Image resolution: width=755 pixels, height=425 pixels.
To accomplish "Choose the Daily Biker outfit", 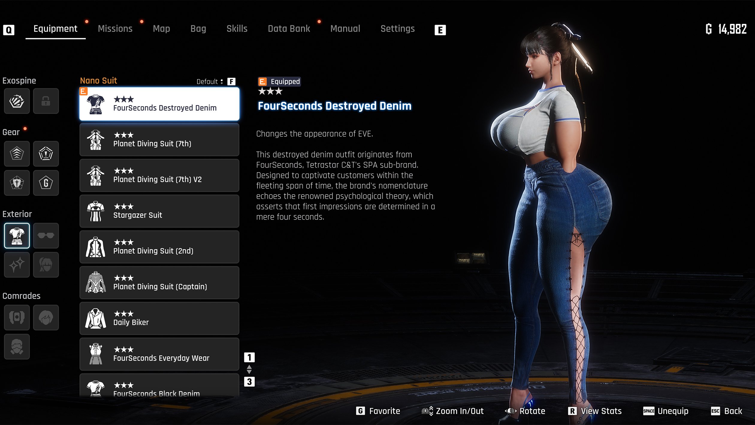I will (x=159, y=318).
